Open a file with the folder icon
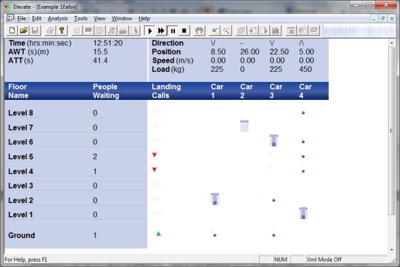400x267 pixels. [23, 31]
